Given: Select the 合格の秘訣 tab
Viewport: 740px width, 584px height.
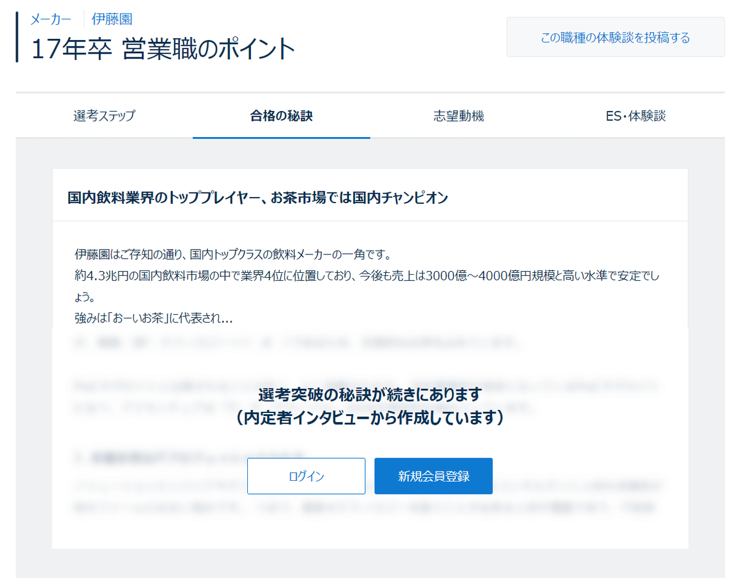Looking at the screenshot, I should (x=282, y=115).
